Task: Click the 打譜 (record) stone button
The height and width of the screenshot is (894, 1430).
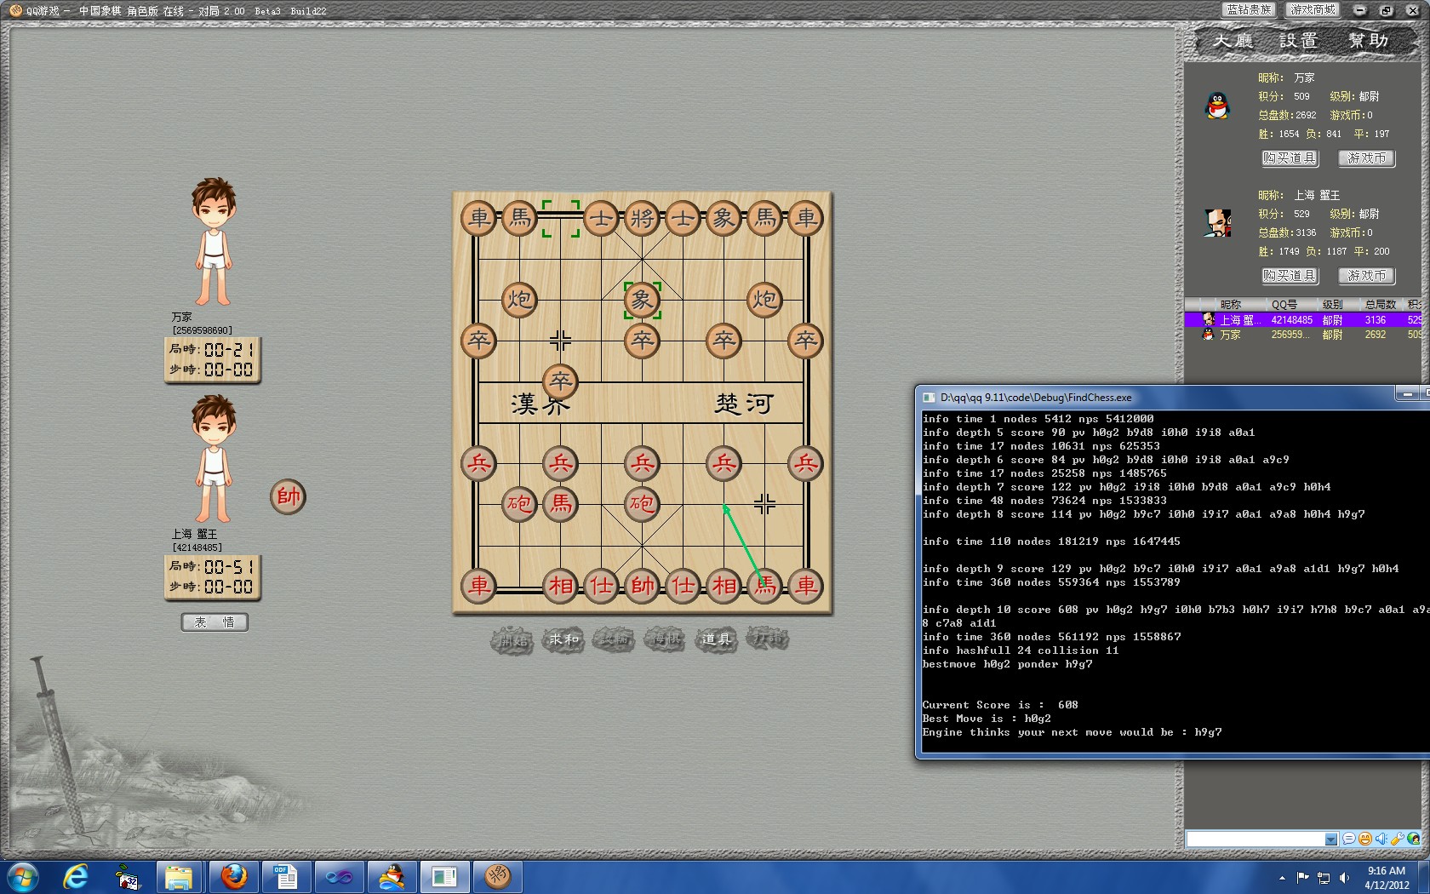Action: 768,639
